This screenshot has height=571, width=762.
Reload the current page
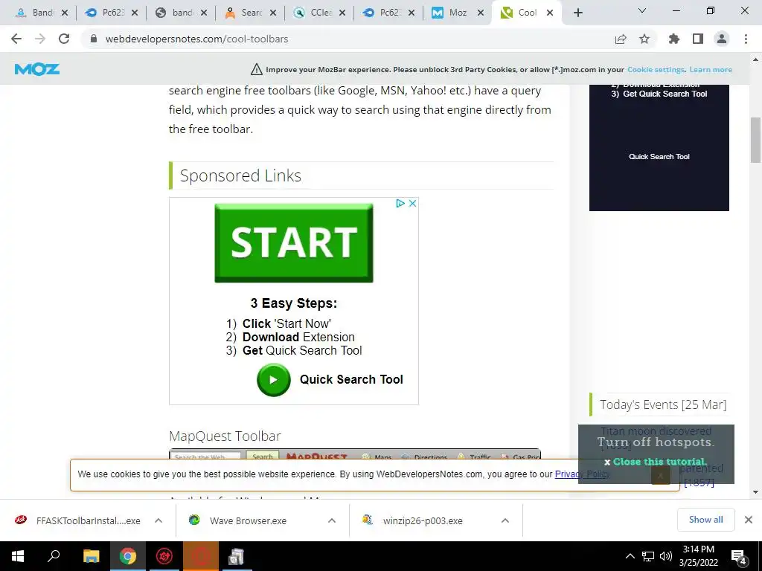(x=64, y=39)
